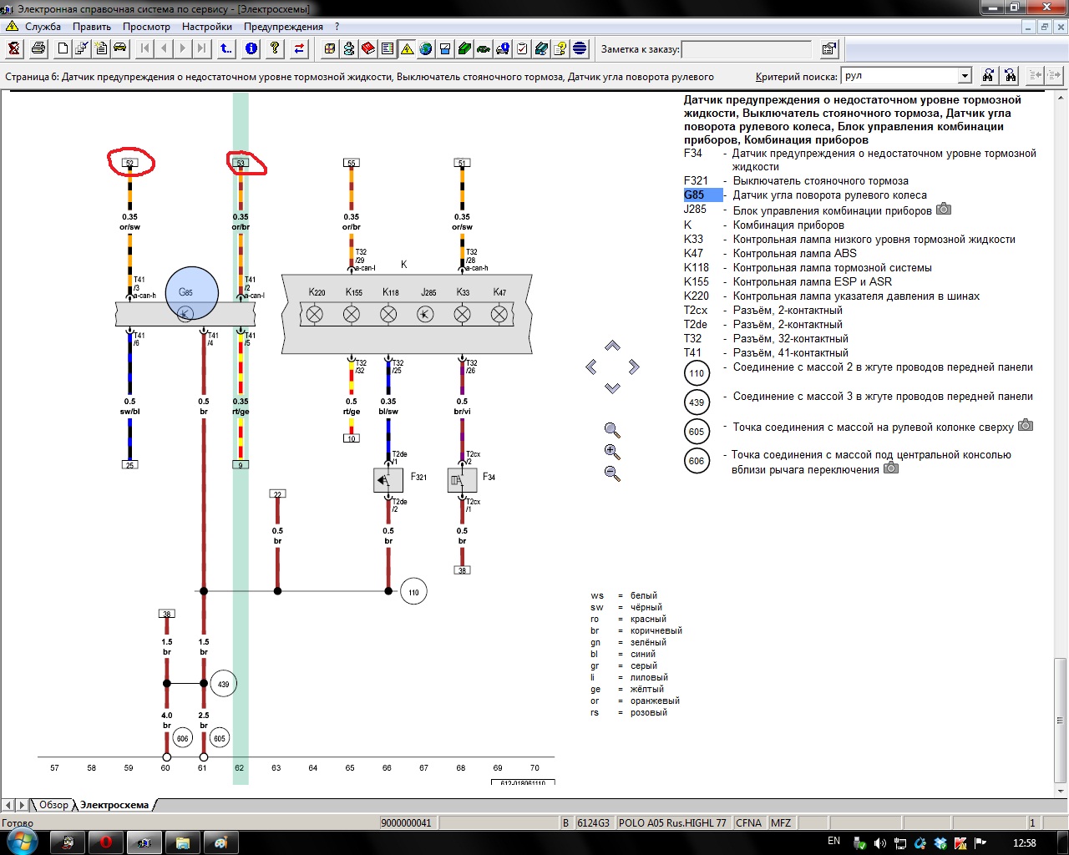
Task: Click the zoom out magnifier icon
Action: 612,474
